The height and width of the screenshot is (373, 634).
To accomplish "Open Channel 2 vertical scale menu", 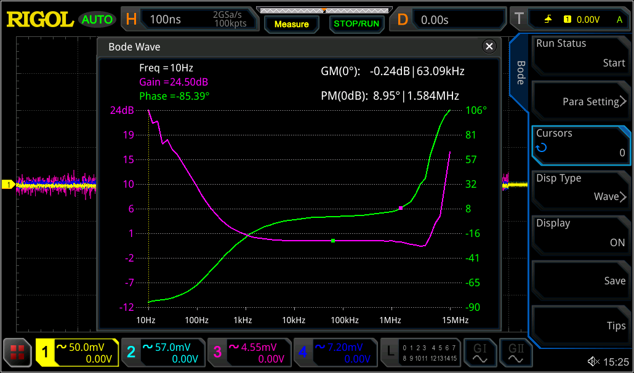I will (164, 352).
